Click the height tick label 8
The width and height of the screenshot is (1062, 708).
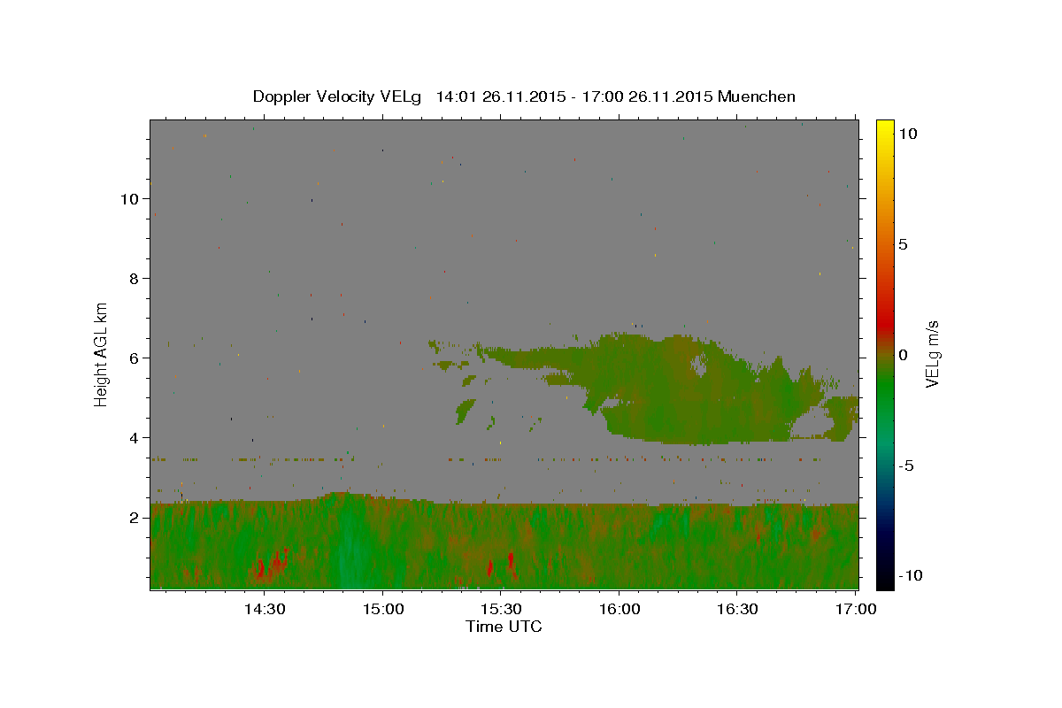135,279
